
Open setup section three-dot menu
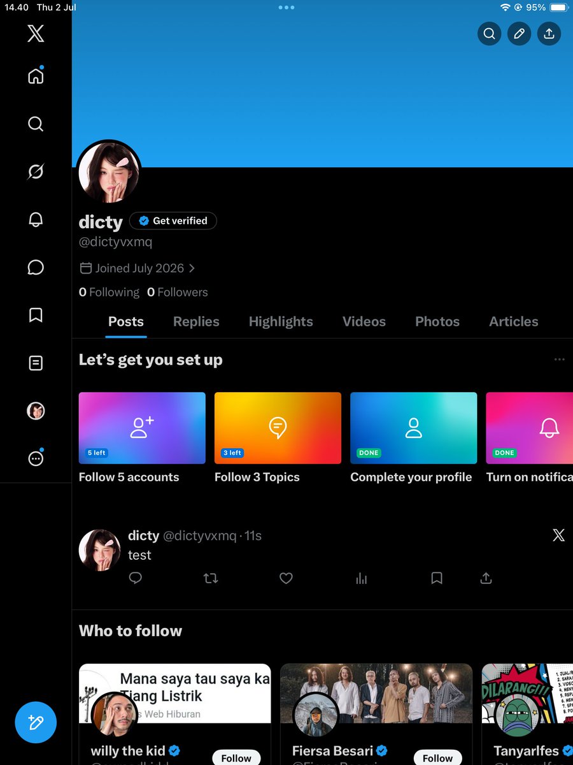[x=560, y=360]
